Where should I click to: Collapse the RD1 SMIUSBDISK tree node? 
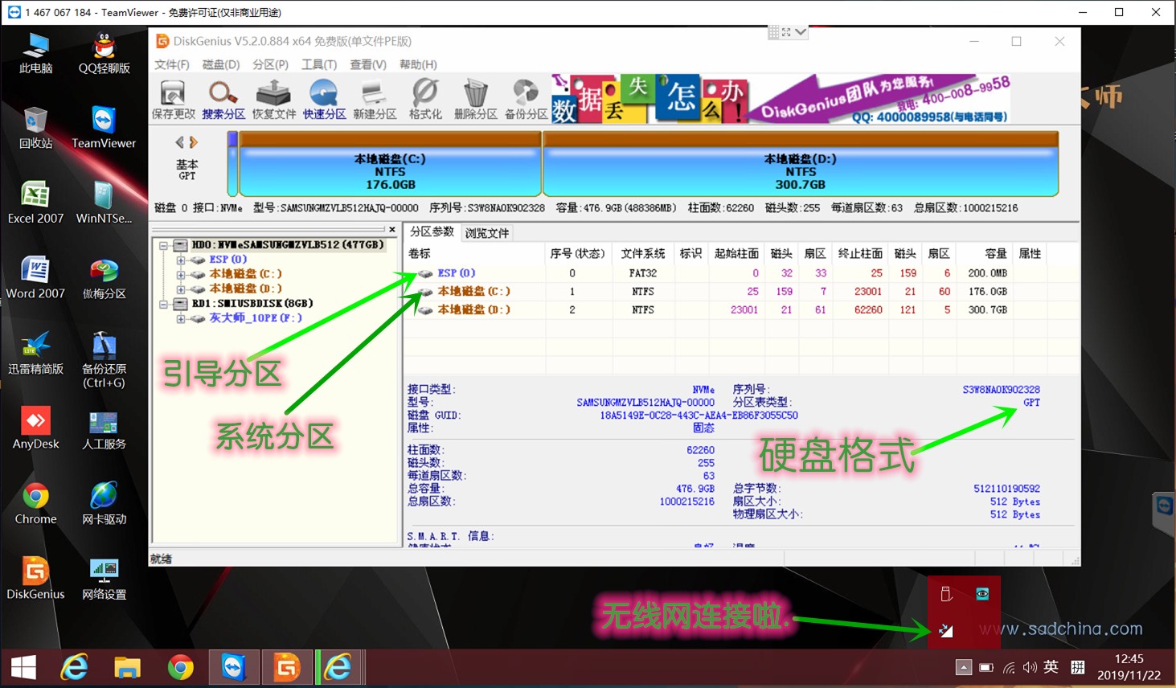[x=163, y=304]
